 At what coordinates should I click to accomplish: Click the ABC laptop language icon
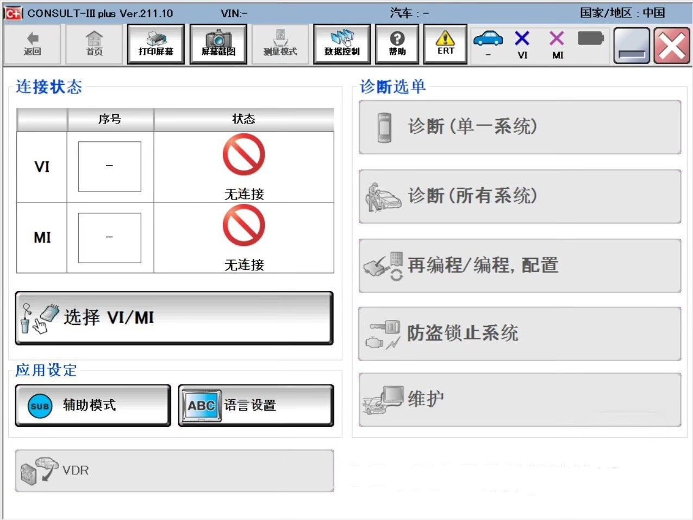click(x=201, y=405)
